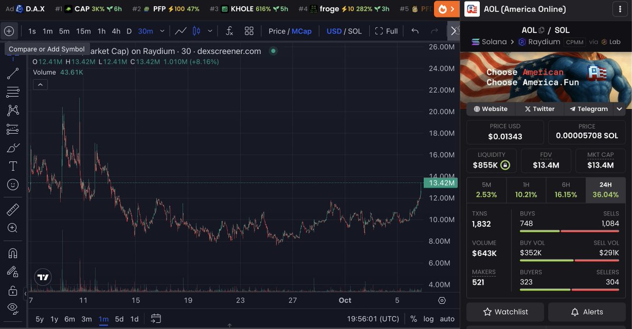Select the 6H stats tab

[x=566, y=190]
